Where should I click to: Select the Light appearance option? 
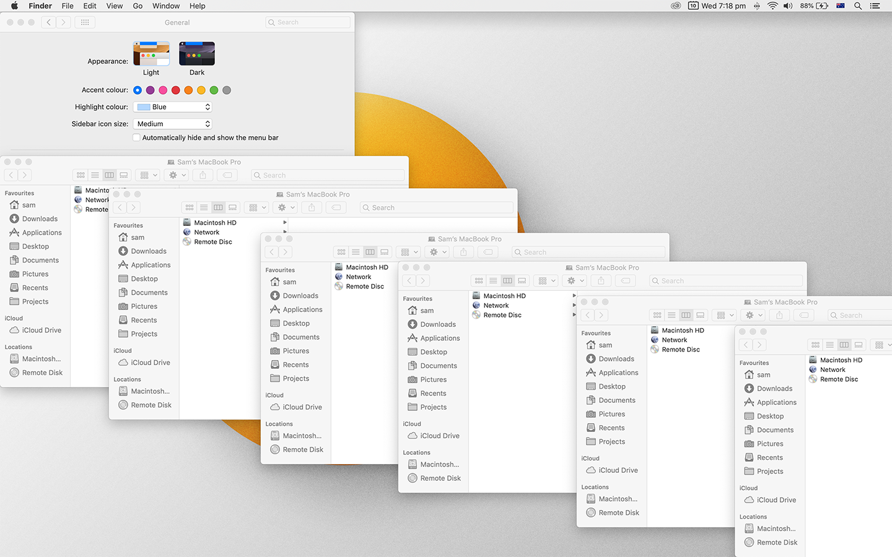click(x=151, y=54)
